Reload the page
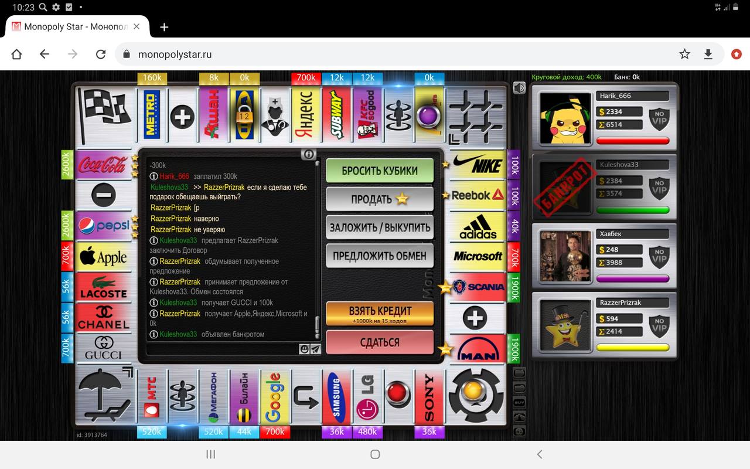 (101, 54)
